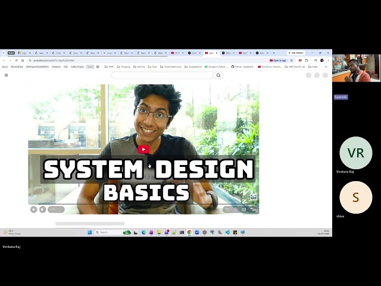Select the S avatar for shiva

tap(356, 197)
